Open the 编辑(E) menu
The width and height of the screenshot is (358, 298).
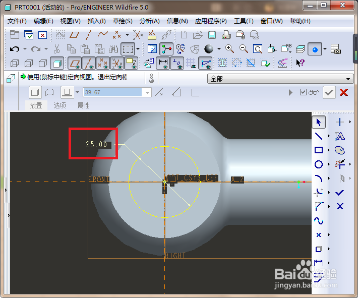point(43,21)
